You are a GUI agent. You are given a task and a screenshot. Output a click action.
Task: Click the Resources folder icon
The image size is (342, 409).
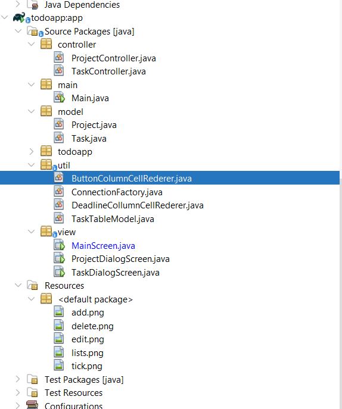point(33,285)
